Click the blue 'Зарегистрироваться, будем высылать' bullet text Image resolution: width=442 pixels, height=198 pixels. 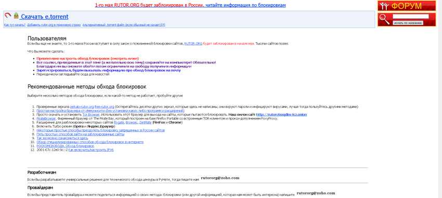[x=109, y=70]
